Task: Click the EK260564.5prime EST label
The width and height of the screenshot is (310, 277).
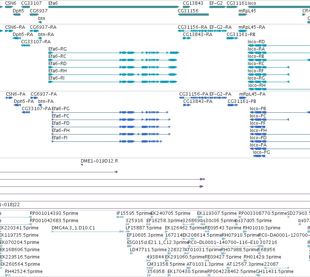Action: [x=20, y=264]
